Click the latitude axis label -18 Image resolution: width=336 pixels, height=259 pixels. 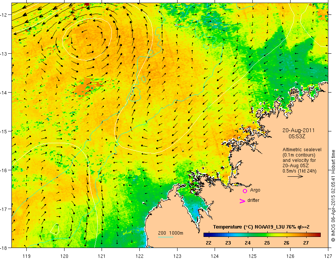tap(4, 248)
